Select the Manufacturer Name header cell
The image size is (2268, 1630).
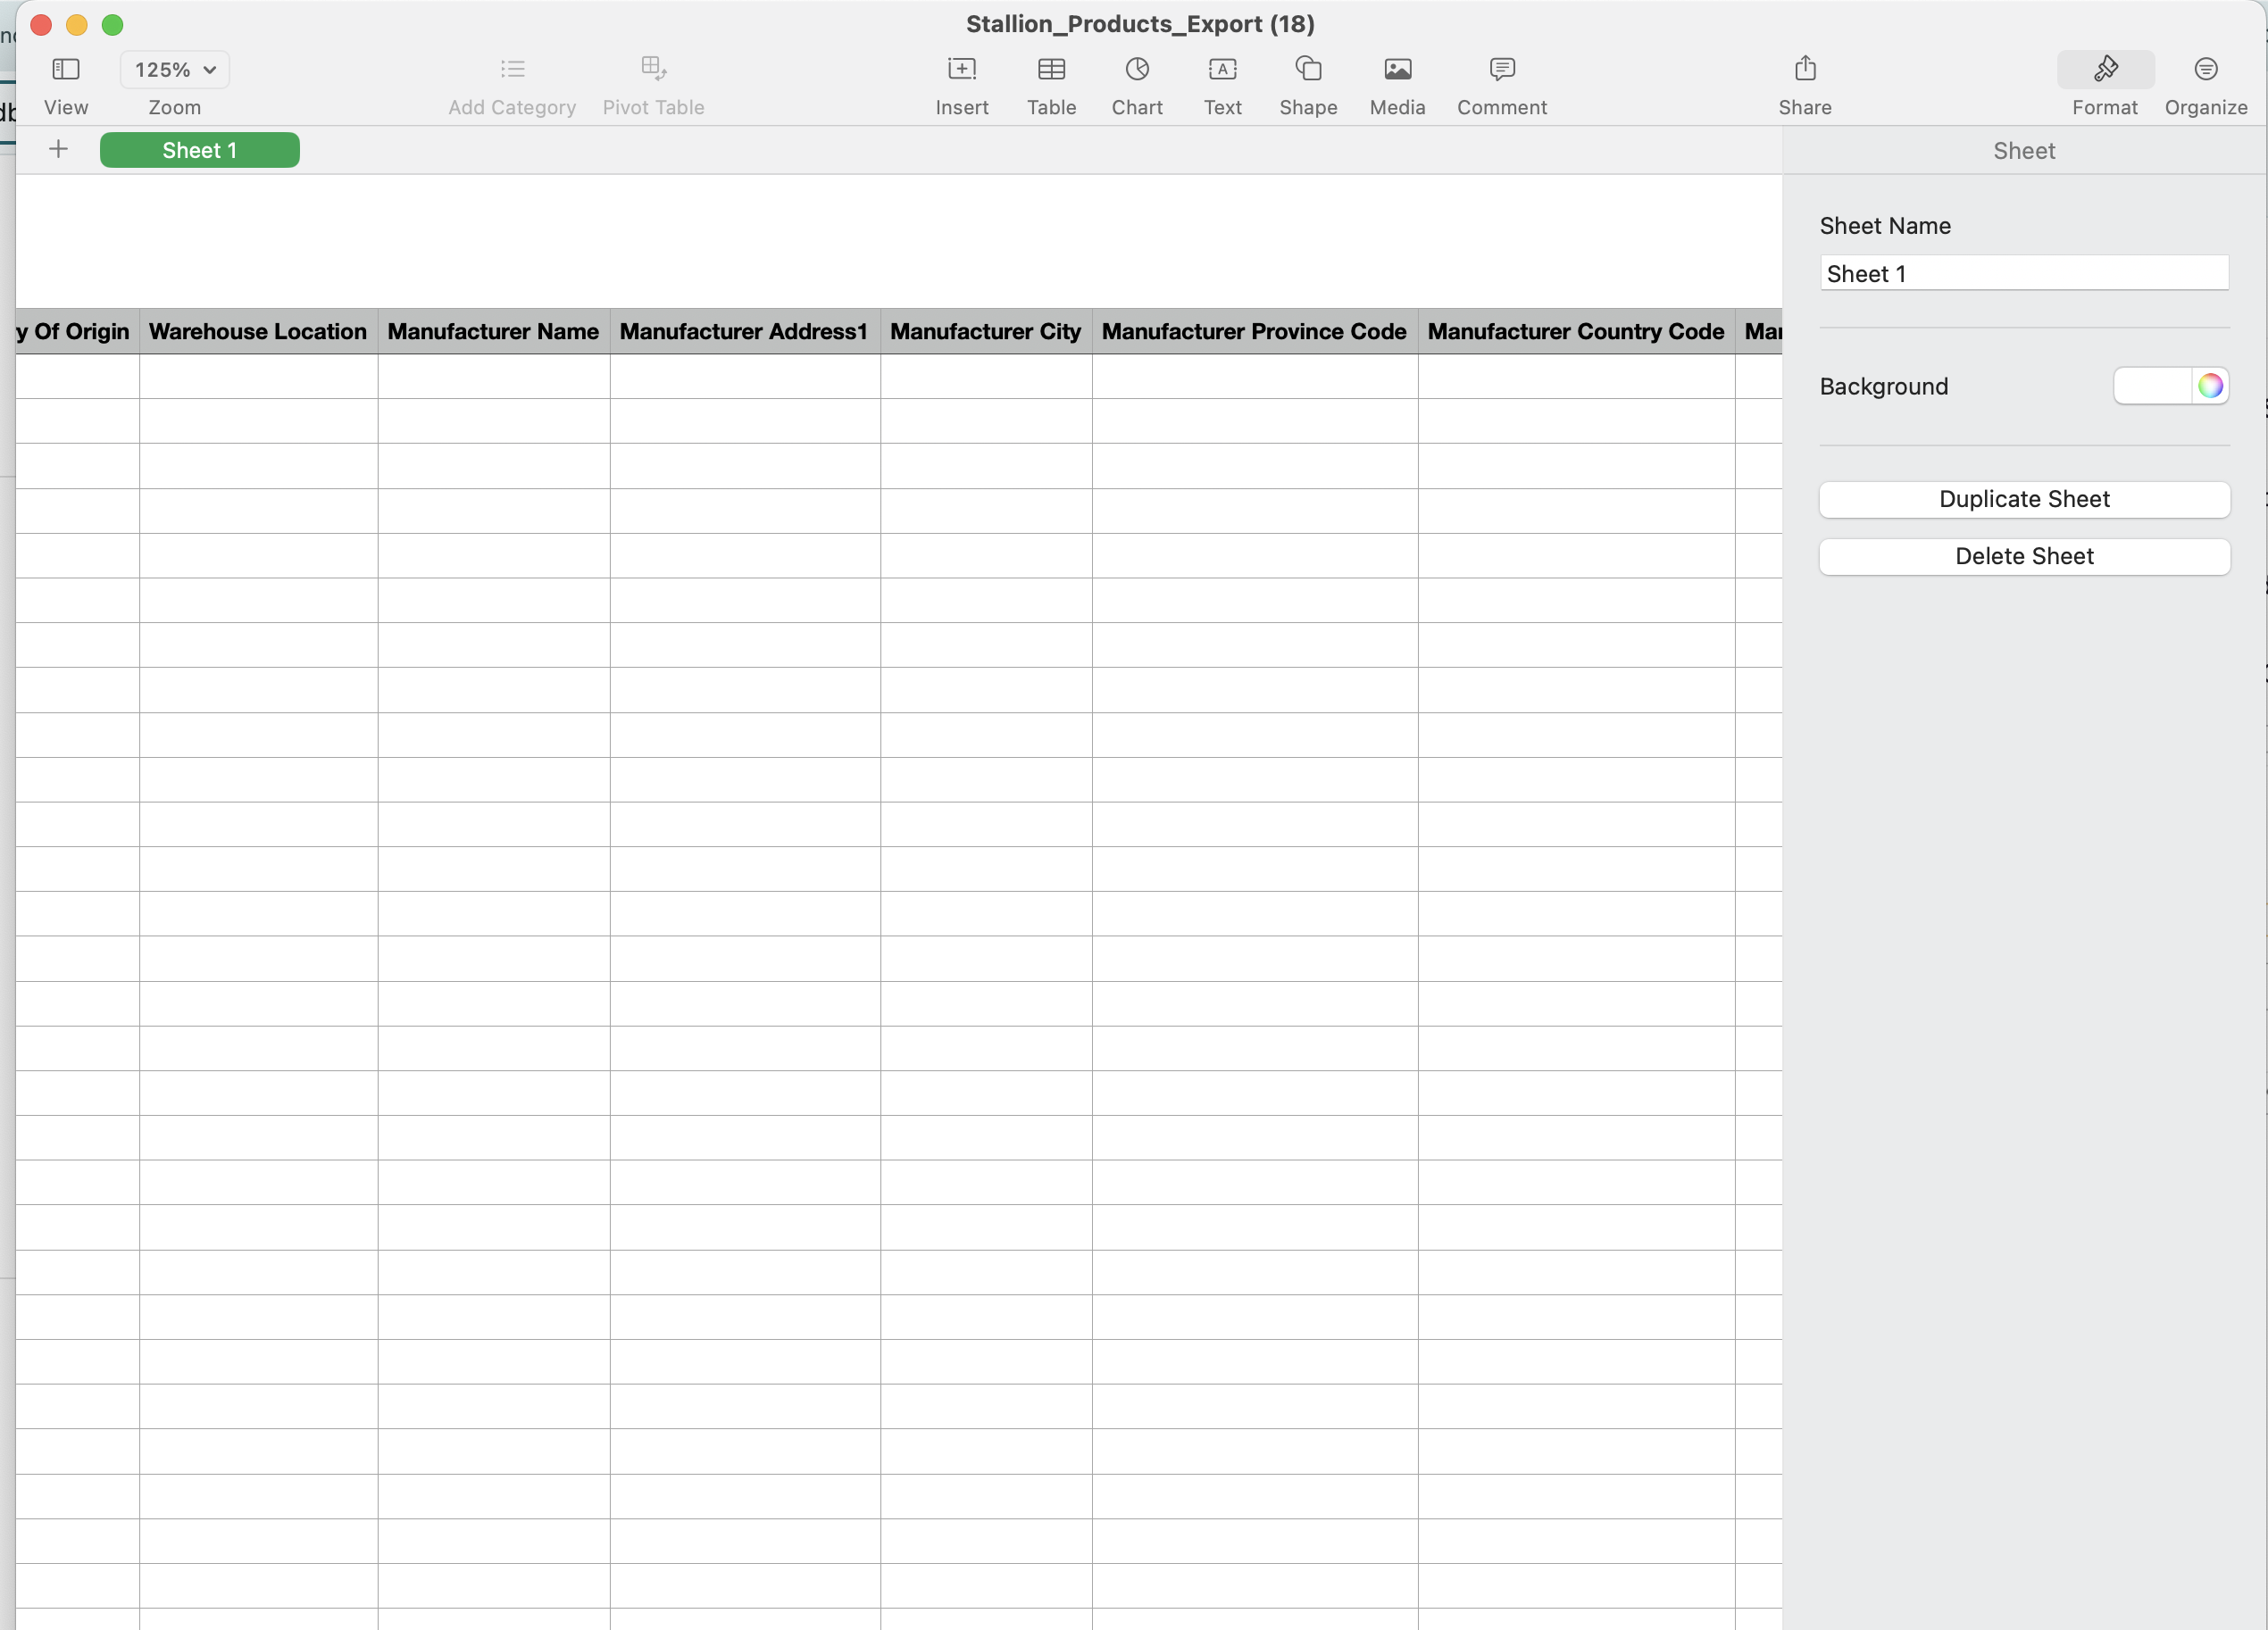[493, 331]
